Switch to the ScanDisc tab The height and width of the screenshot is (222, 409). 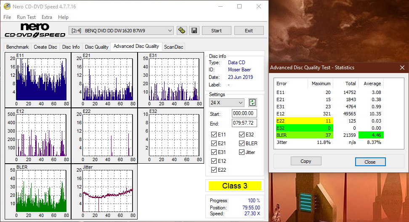point(174,47)
